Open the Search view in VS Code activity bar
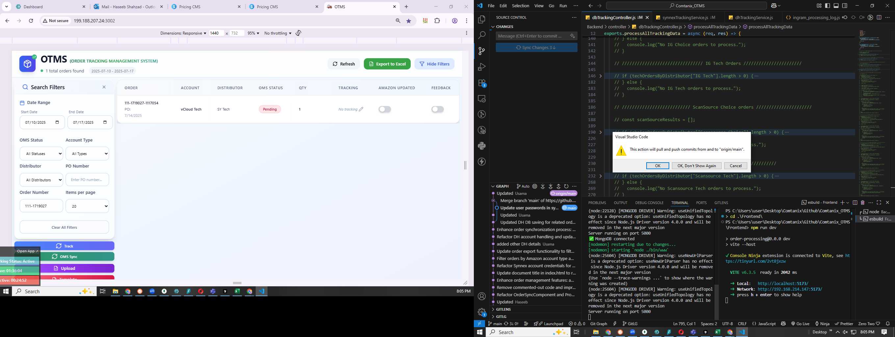Viewport: 895px width, 337px height. click(481, 35)
